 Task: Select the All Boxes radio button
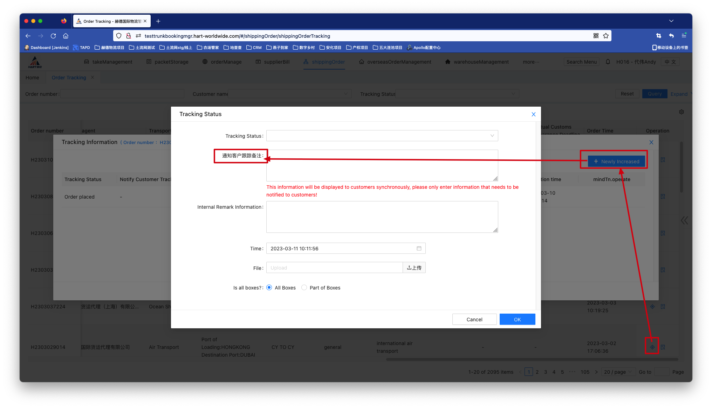[269, 287]
